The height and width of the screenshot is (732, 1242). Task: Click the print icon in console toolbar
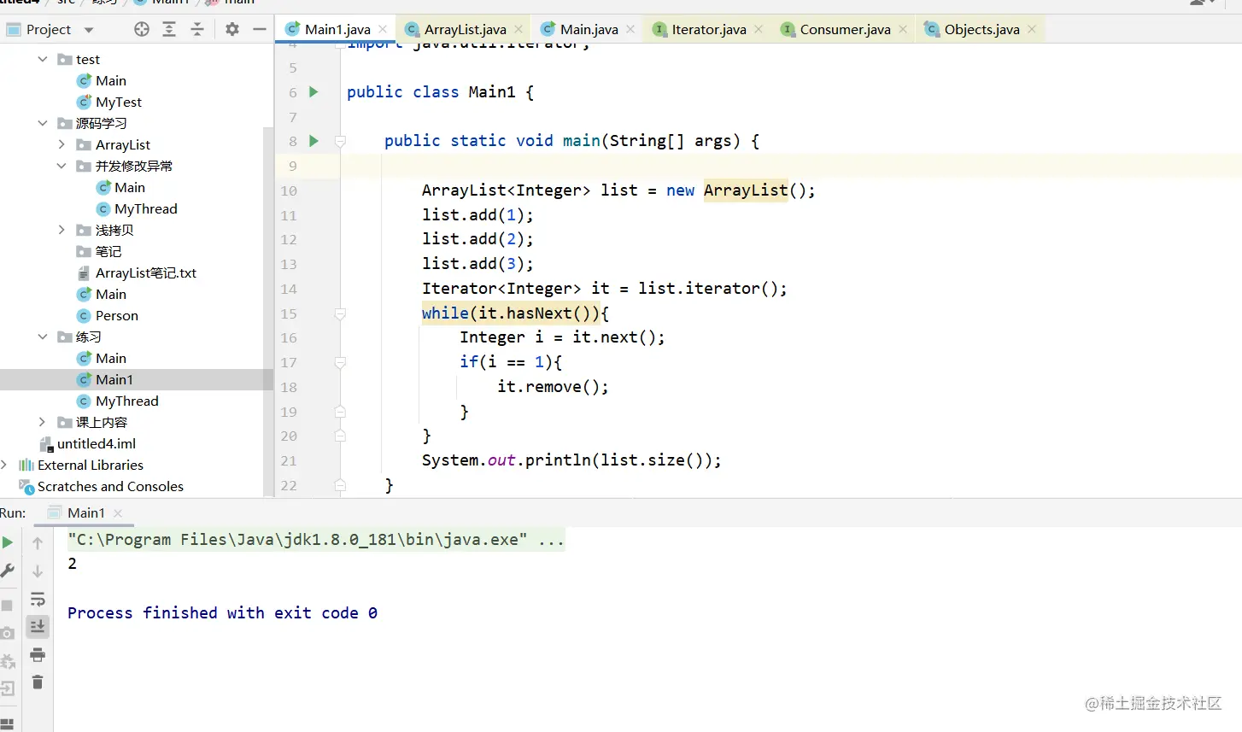38,655
